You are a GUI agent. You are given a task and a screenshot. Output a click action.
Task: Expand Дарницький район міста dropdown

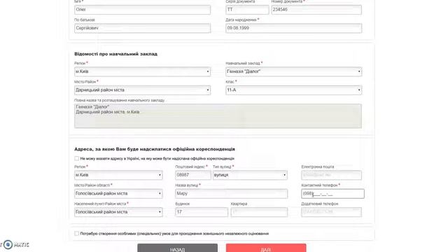tap(142, 90)
